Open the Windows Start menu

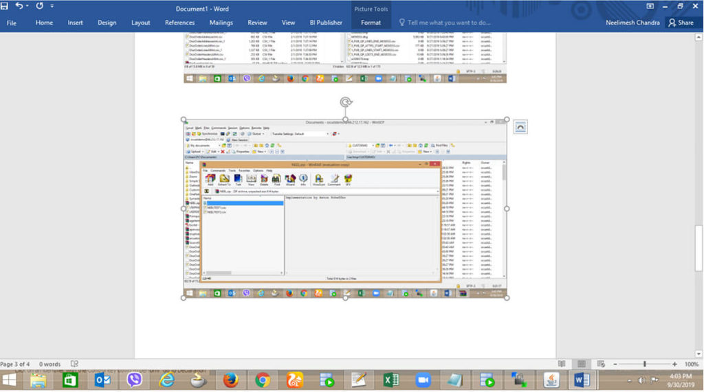(10, 381)
